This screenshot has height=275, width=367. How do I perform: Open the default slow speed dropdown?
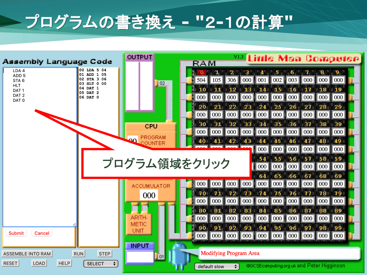click(217, 267)
